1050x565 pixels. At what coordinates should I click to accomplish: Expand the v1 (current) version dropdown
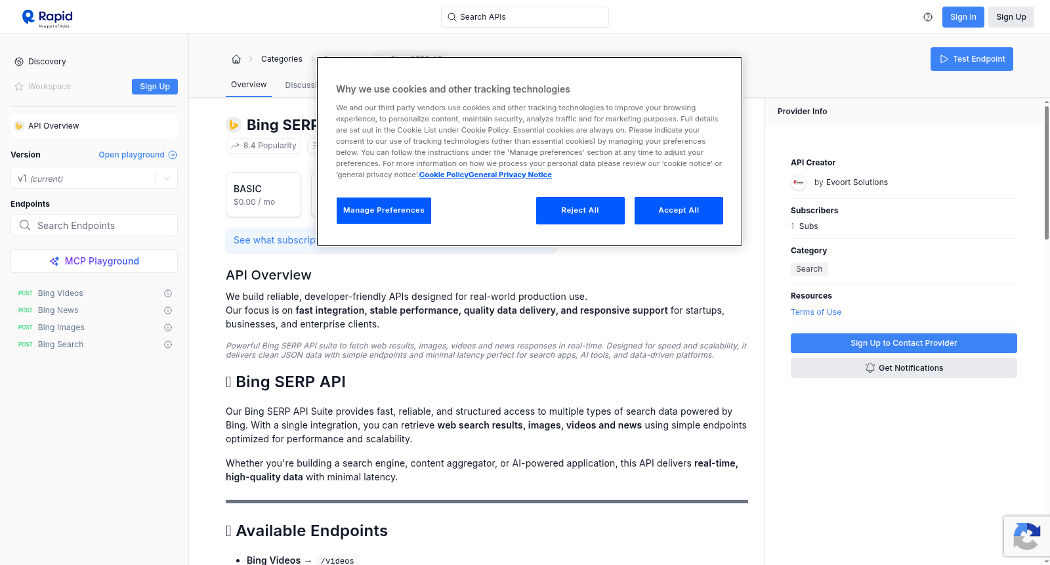pyautogui.click(x=94, y=178)
